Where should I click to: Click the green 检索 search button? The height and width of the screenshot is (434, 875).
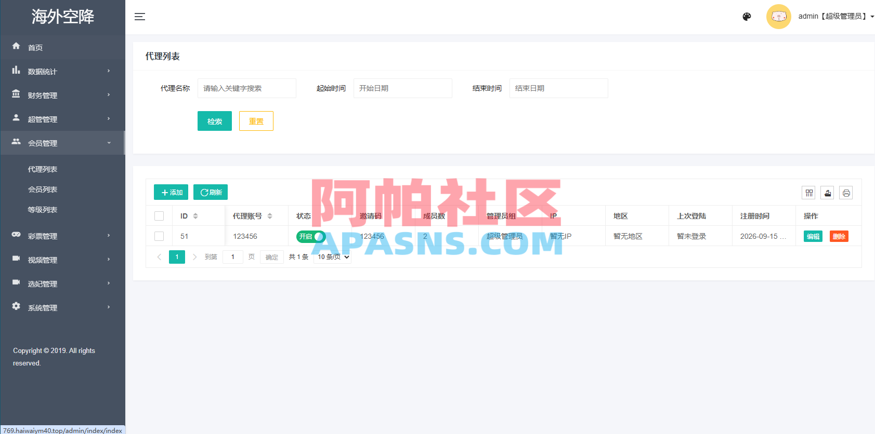pyautogui.click(x=215, y=121)
